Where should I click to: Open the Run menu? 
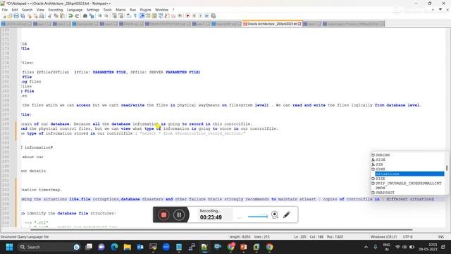[132, 10]
